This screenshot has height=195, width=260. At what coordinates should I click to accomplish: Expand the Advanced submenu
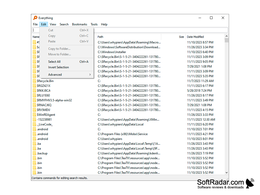coord(67,75)
